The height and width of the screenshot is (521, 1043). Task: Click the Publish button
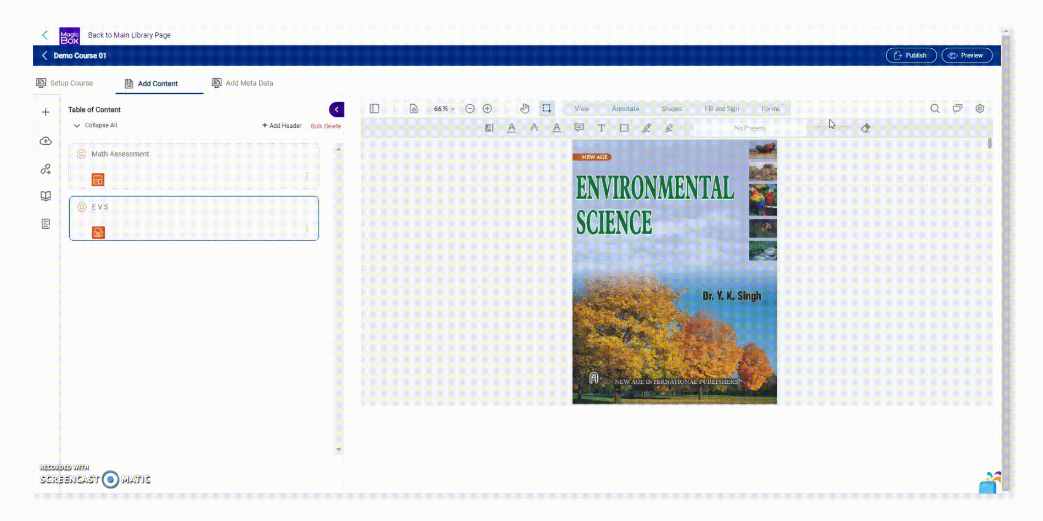[x=911, y=55]
